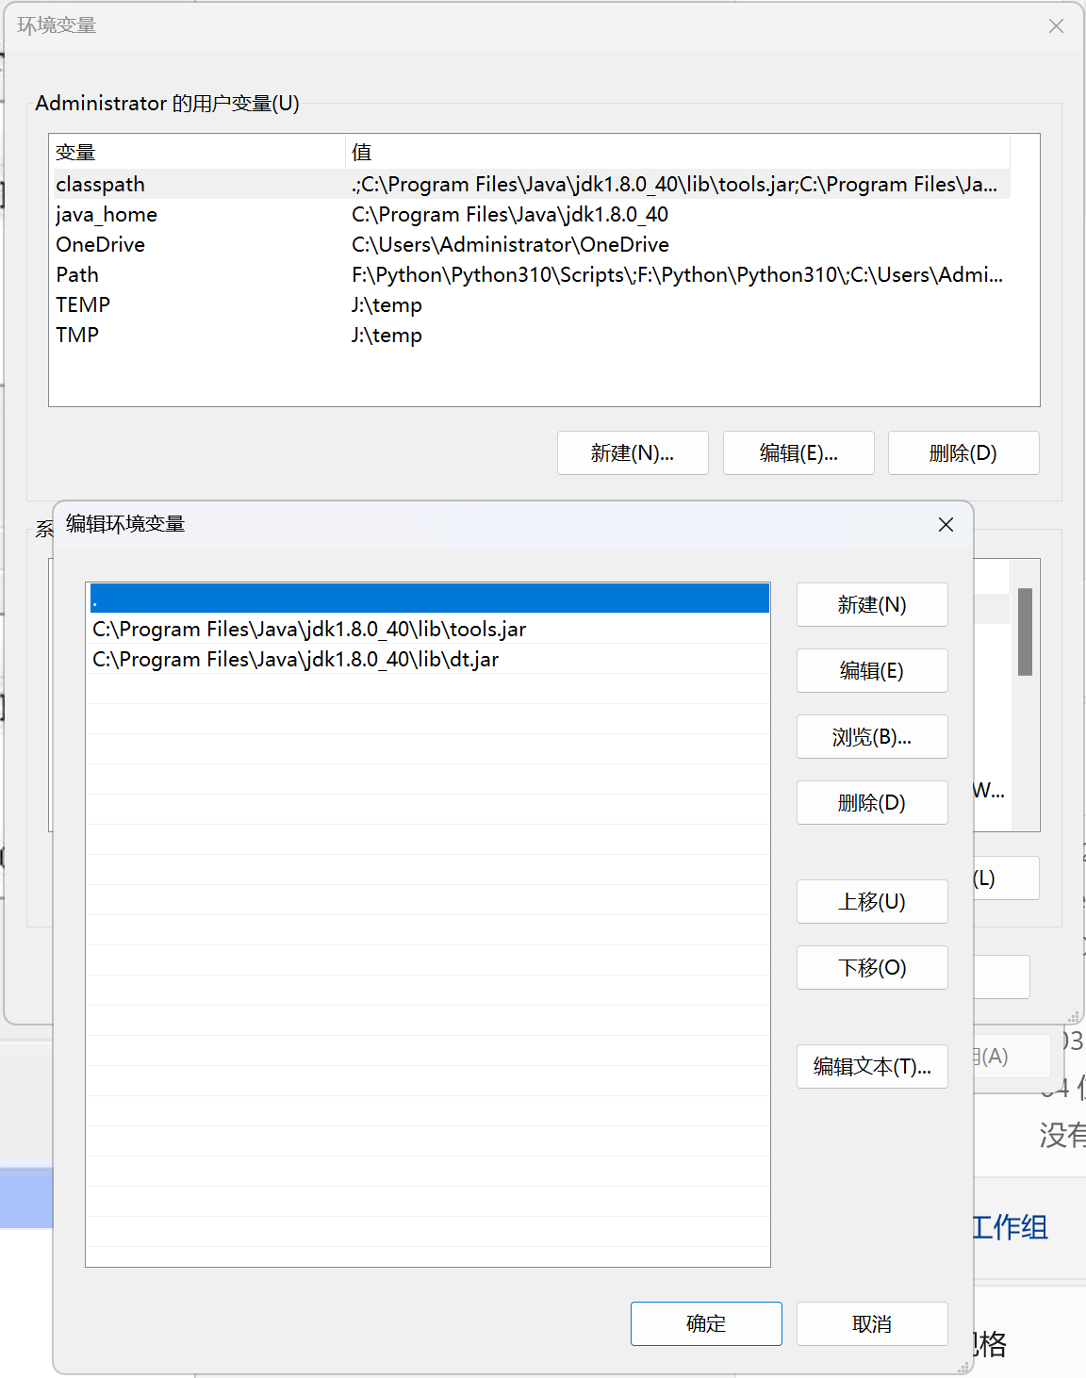This screenshot has height=1378, width=1086.
Task: Click 删除(D) in the environment variables dialog
Action: (x=963, y=453)
